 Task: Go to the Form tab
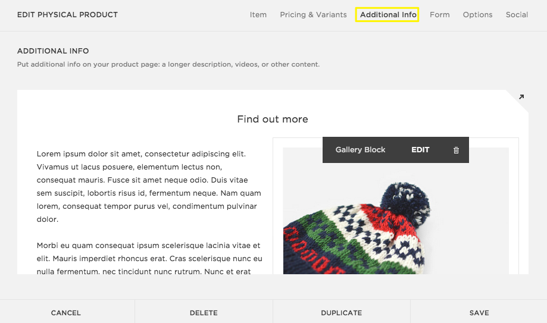click(440, 15)
